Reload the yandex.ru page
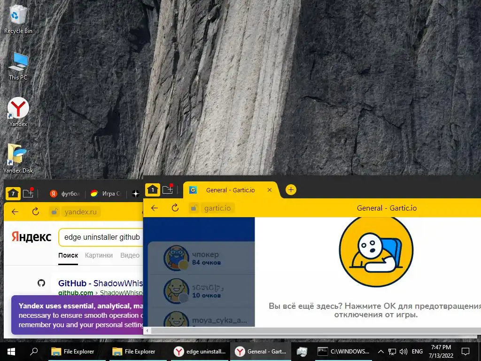Viewport: 481px width, 361px height. 36,212
